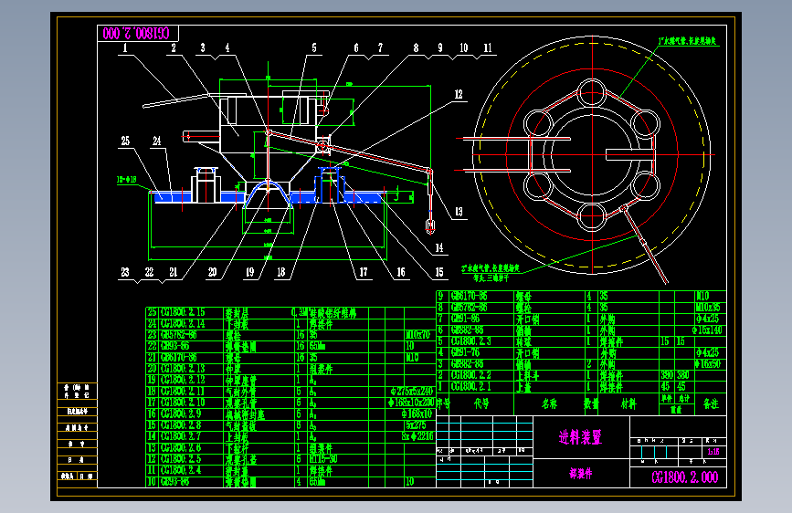Click material H115-30 in row 12
Screen dimensions: 792x513
coord(323,459)
